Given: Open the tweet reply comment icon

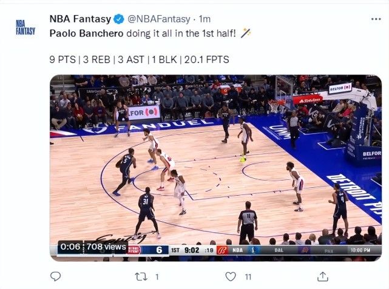Looking at the screenshot, I should pos(55,276).
